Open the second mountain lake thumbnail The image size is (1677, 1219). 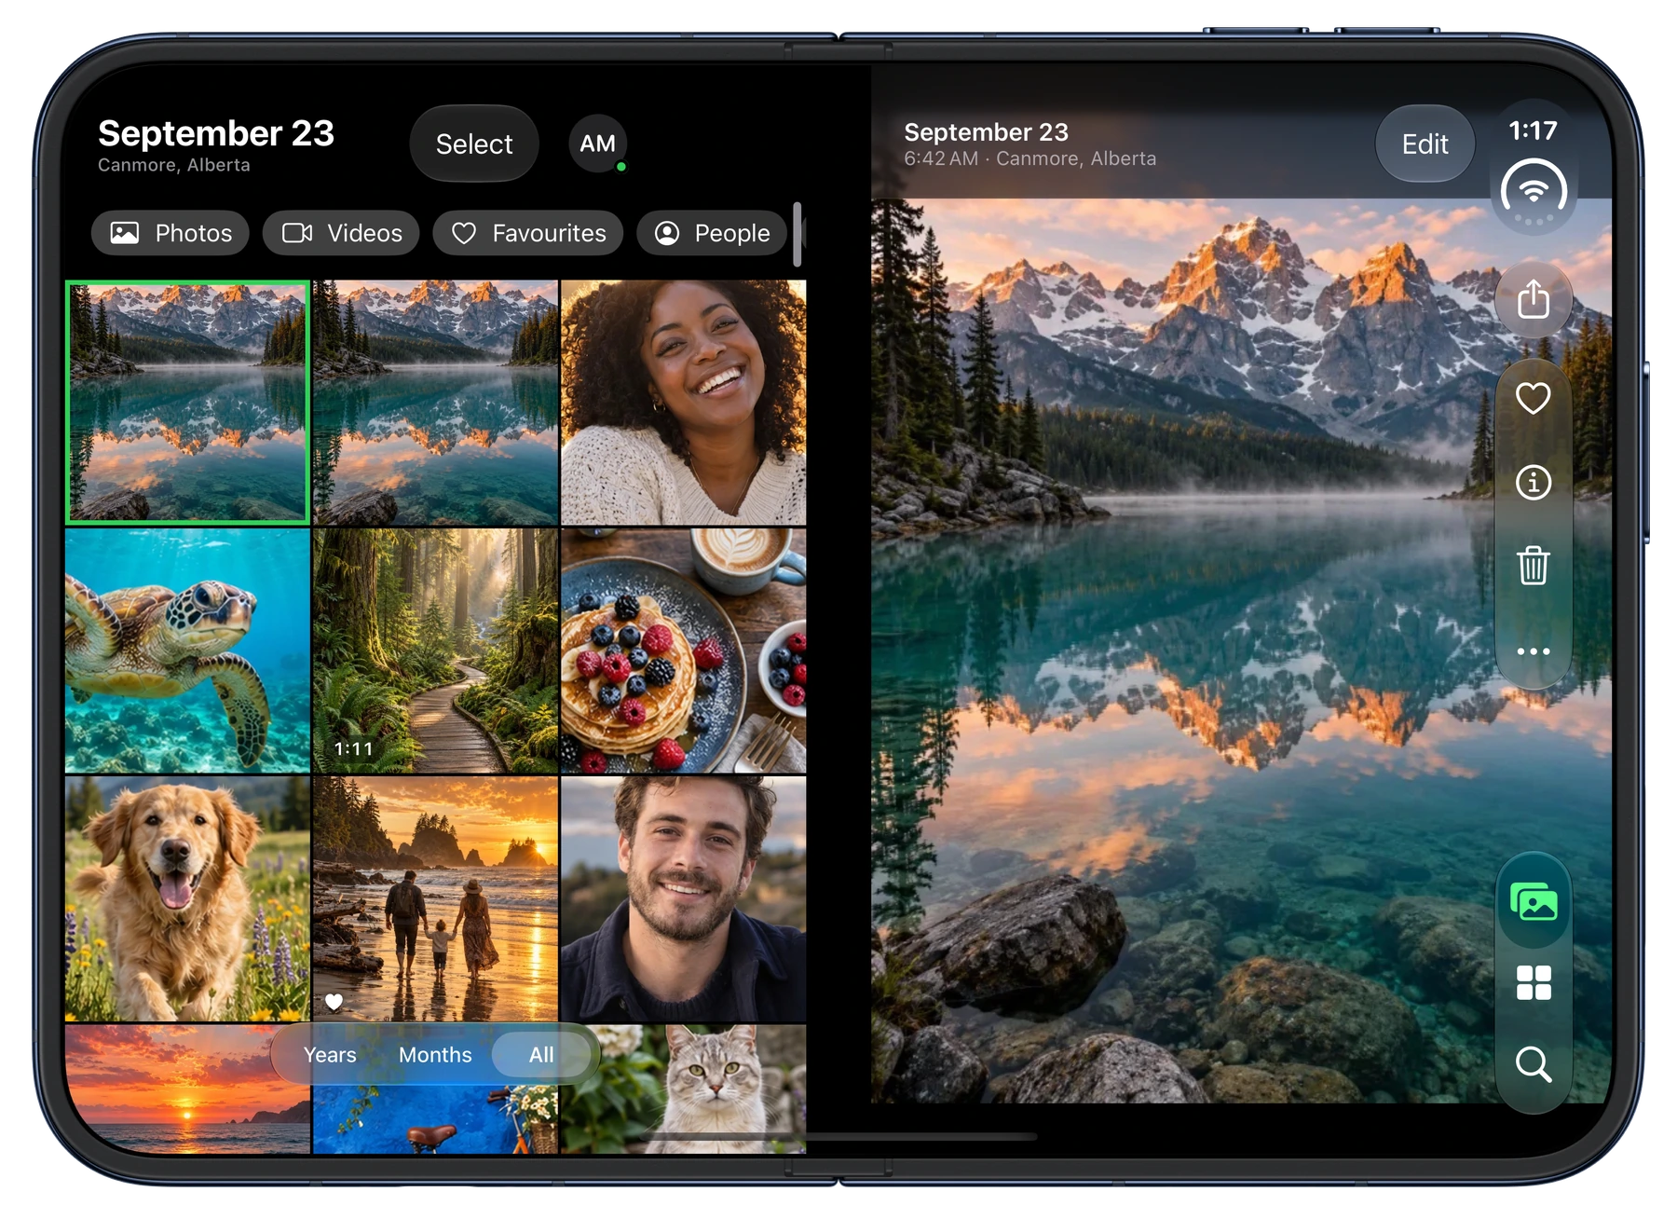tap(435, 403)
